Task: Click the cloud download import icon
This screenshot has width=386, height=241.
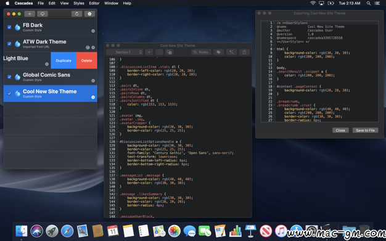Action: (x=43, y=14)
